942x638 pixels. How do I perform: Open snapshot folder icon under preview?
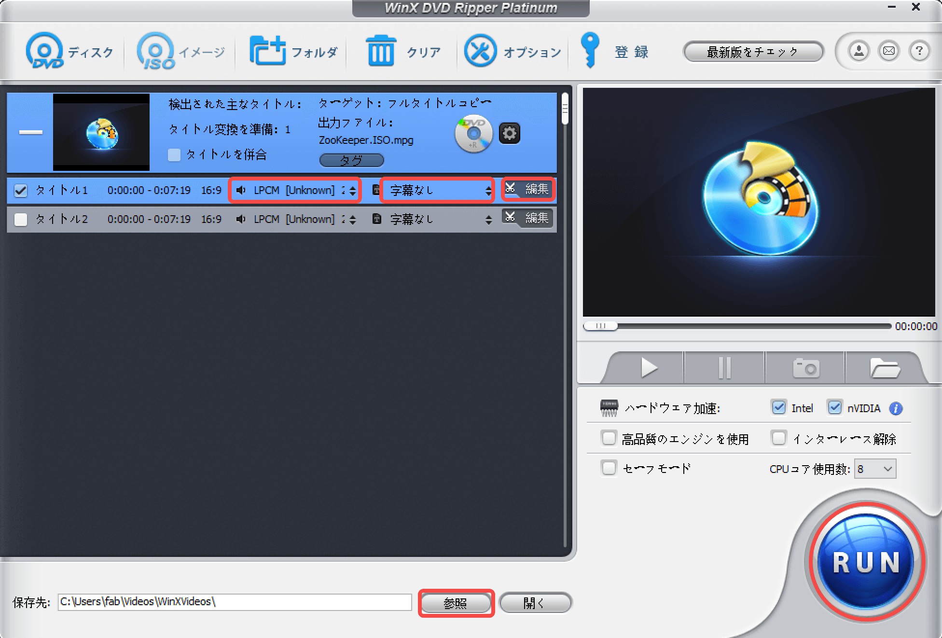[885, 368]
